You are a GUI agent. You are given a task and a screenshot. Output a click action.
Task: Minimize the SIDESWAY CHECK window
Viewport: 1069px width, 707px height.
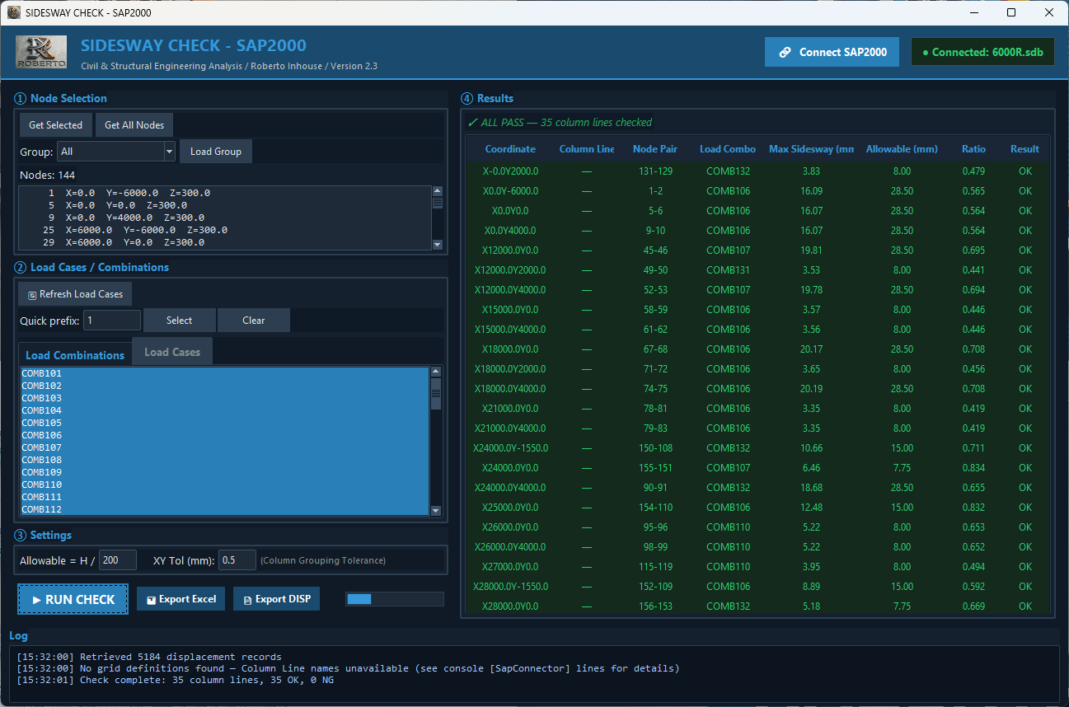point(973,12)
